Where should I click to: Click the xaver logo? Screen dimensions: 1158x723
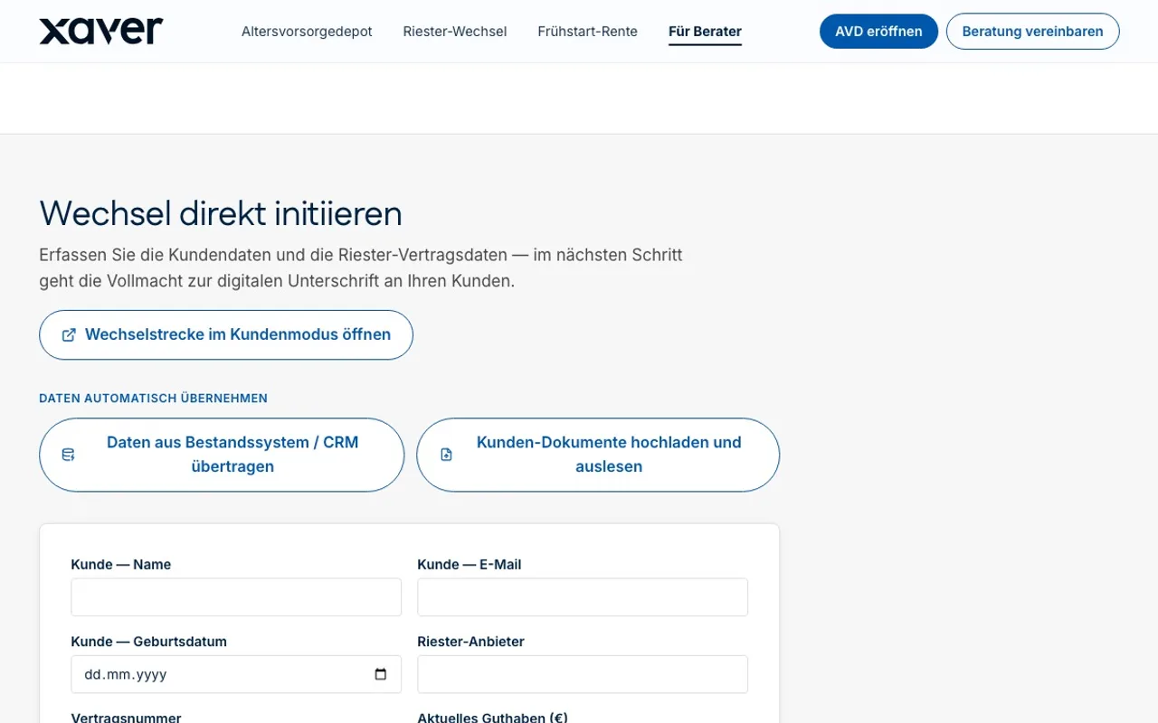coord(101,31)
